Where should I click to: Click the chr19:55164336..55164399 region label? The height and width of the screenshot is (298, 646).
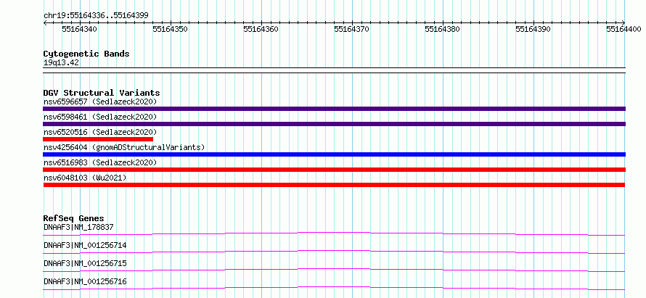tap(96, 16)
